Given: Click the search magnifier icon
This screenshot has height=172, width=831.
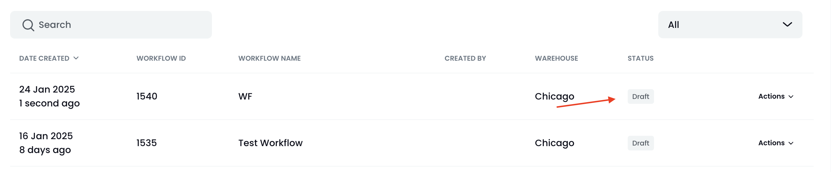Looking at the screenshot, I should tap(28, 25).
